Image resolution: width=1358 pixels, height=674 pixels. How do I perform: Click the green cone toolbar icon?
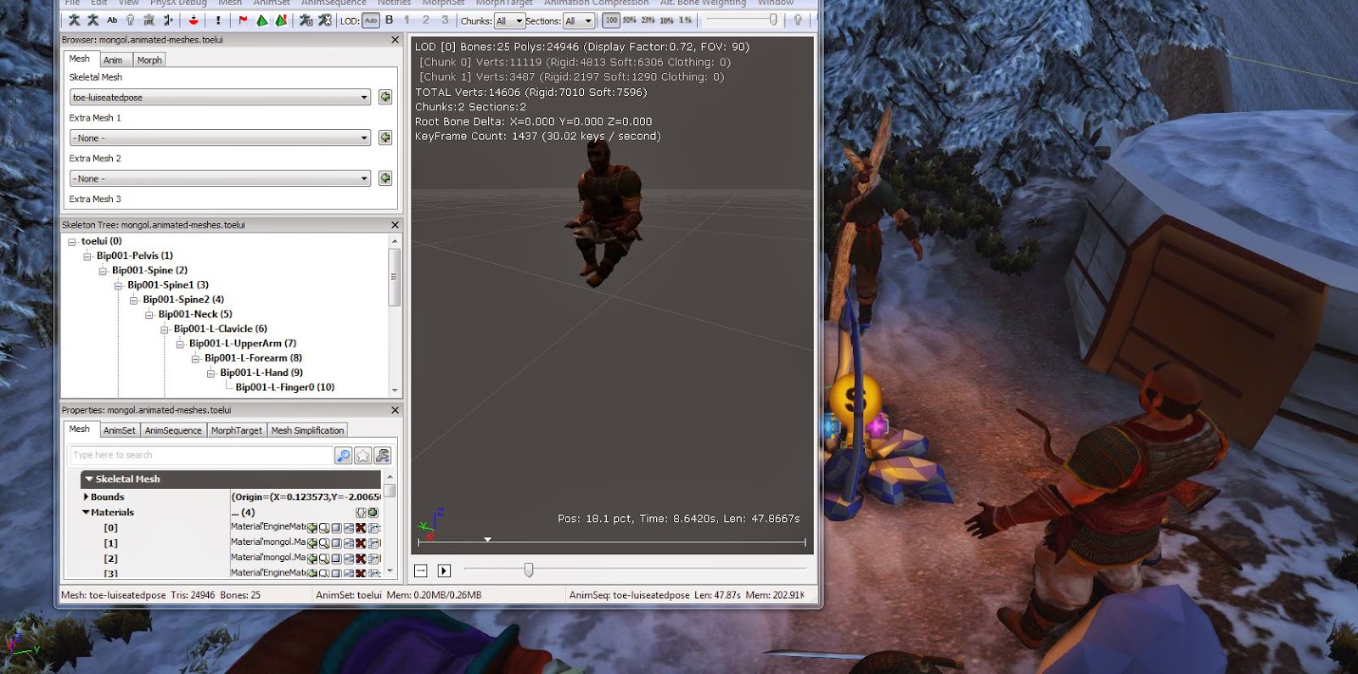click(x=262, y=20)
